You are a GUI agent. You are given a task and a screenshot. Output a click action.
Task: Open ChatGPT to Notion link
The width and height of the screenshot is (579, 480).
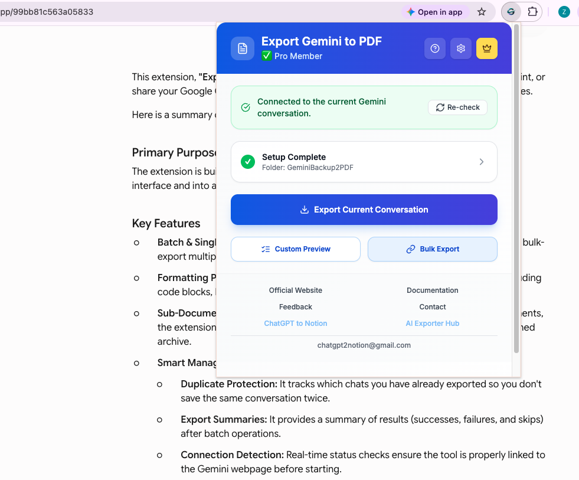point(296,324)
